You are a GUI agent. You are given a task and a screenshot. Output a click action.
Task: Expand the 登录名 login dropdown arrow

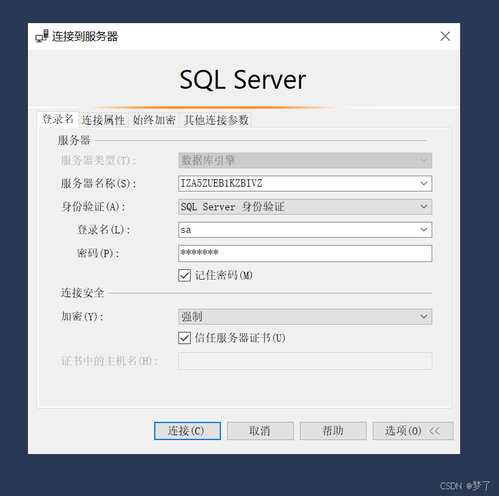[x=424, y=230]
